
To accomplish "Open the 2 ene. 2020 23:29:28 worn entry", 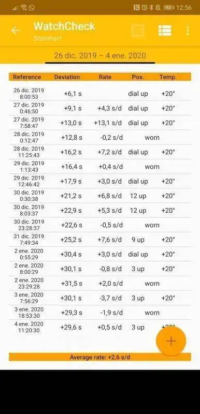I will click(x=100, y=283).
